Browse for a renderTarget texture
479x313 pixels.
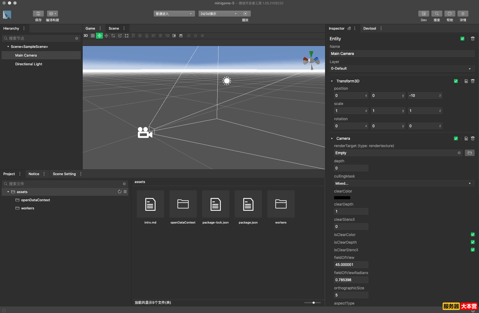point(469,153)
